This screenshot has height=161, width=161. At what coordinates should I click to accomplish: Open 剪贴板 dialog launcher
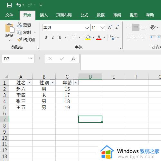[x=37, y=48]
